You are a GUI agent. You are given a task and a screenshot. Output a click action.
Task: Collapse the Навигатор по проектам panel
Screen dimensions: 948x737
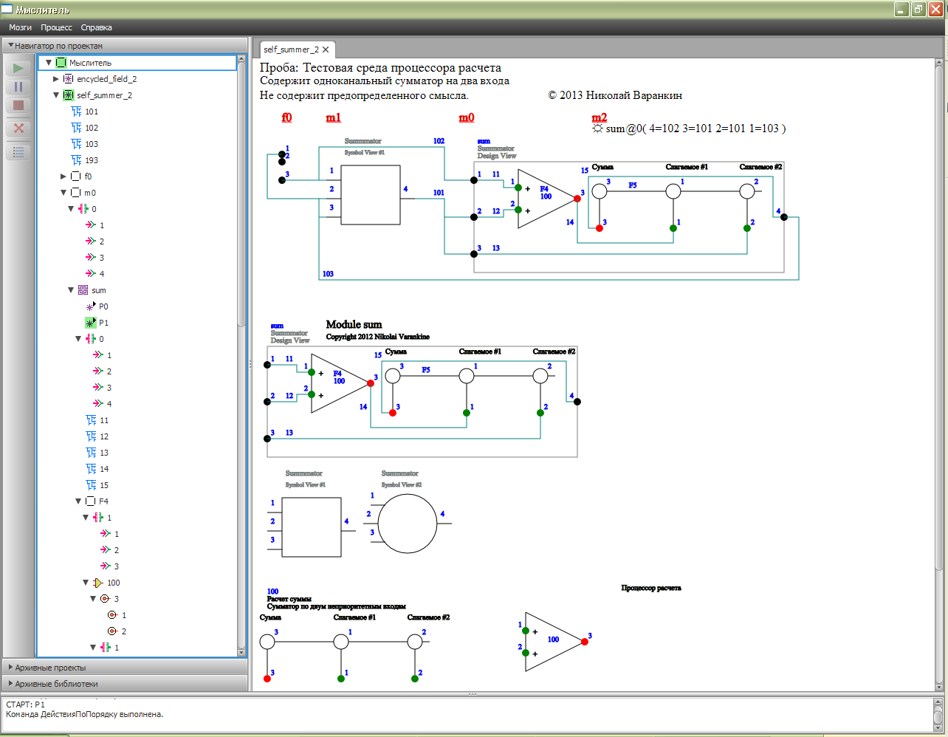pos(11,46)
